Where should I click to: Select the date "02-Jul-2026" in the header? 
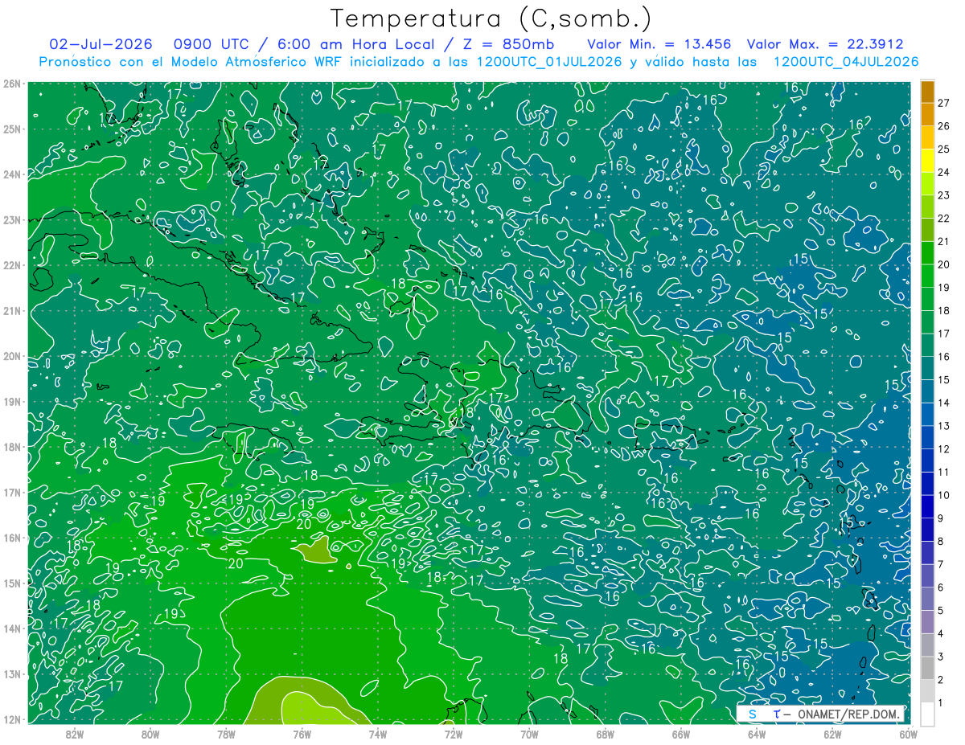(100, 44)
